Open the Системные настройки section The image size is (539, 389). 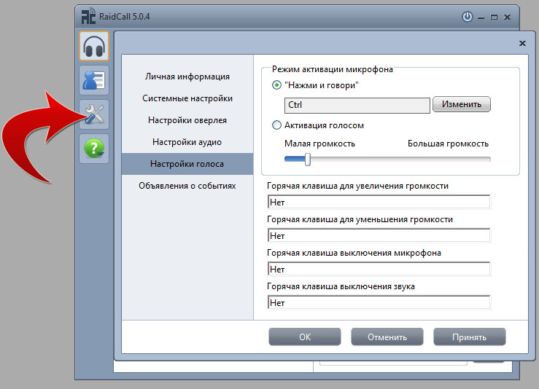(187, 98)
